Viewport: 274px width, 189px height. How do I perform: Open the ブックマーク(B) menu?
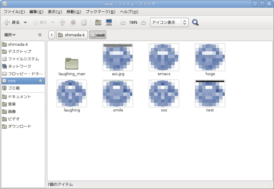pyautogui.click(x=100, y=12)
